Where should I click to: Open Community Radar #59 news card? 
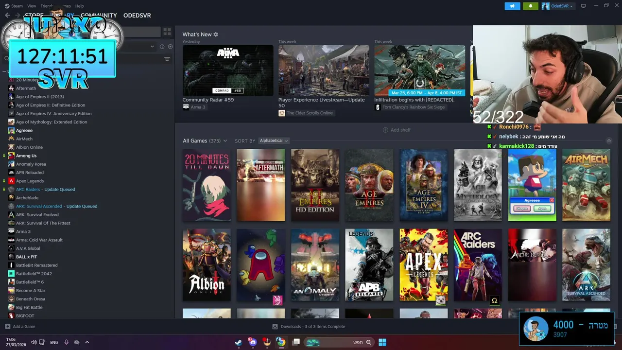228,70
